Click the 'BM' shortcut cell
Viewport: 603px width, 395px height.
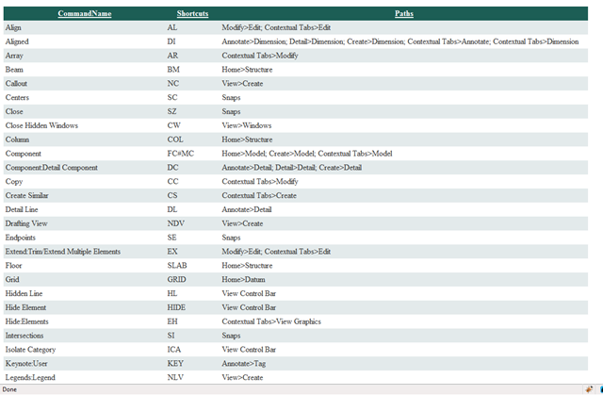click(x=173, y=70)
